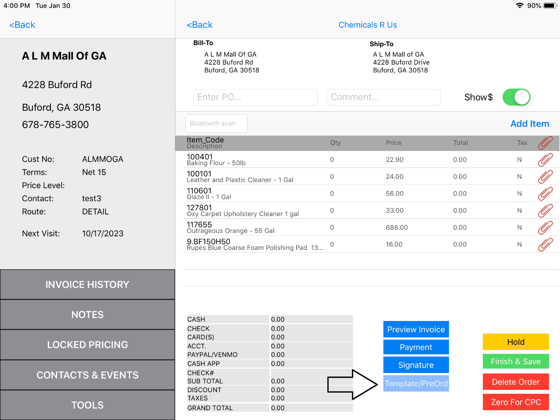
Task: Click the Add Item link
Action: (x=529, y=123)
